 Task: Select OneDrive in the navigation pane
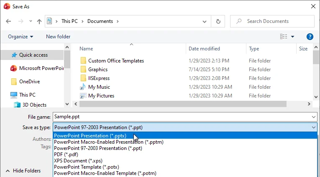[30, 82]
